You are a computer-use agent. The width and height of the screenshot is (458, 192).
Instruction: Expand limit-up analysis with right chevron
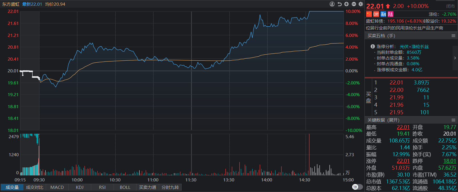455,58
